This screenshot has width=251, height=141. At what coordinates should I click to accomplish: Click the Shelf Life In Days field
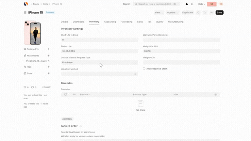pos(99,40)
